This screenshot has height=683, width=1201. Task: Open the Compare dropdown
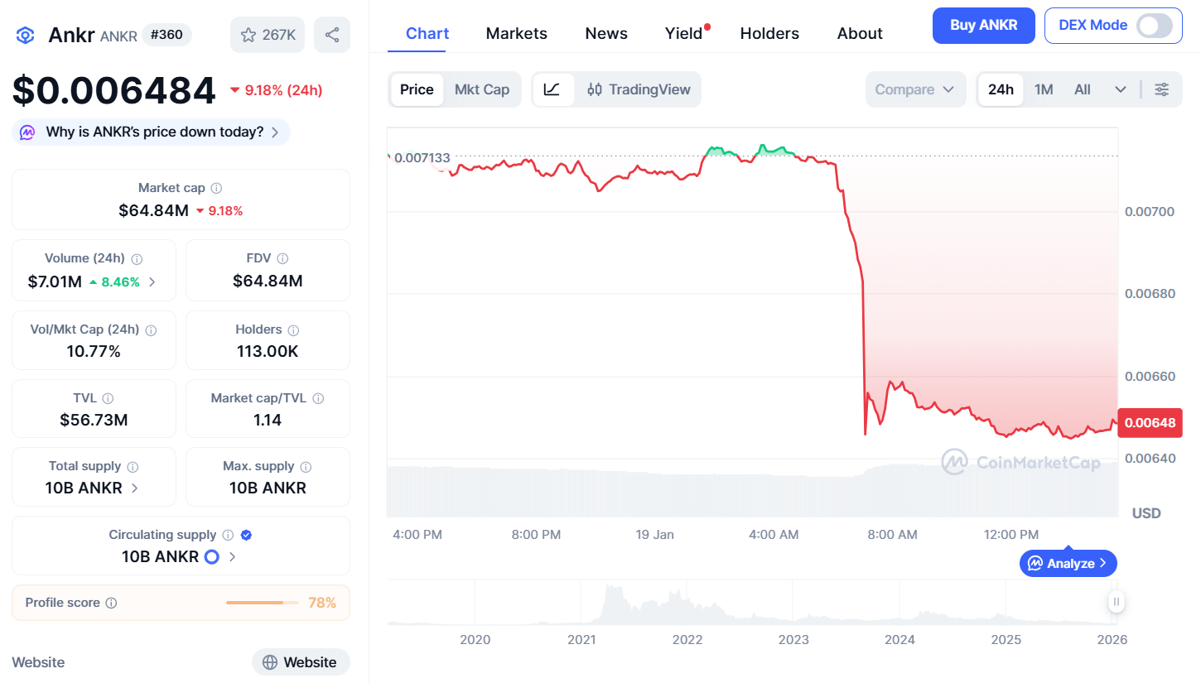click(x=915, y=89)
